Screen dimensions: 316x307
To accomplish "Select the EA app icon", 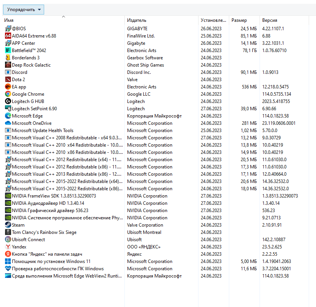I will [x=8, y=87].
